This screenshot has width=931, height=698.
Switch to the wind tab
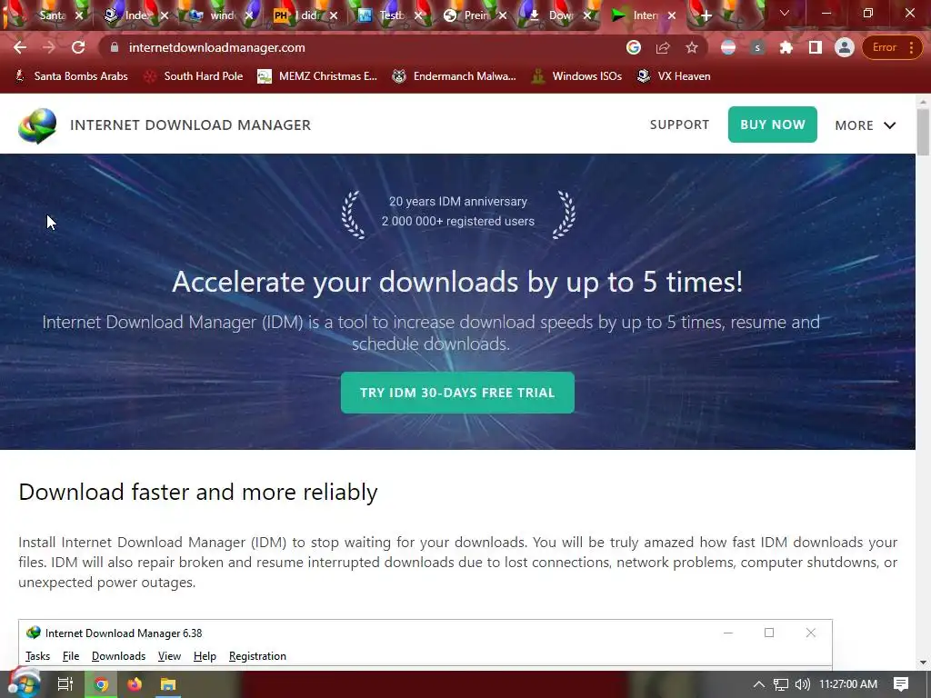(x=220, y=15)
